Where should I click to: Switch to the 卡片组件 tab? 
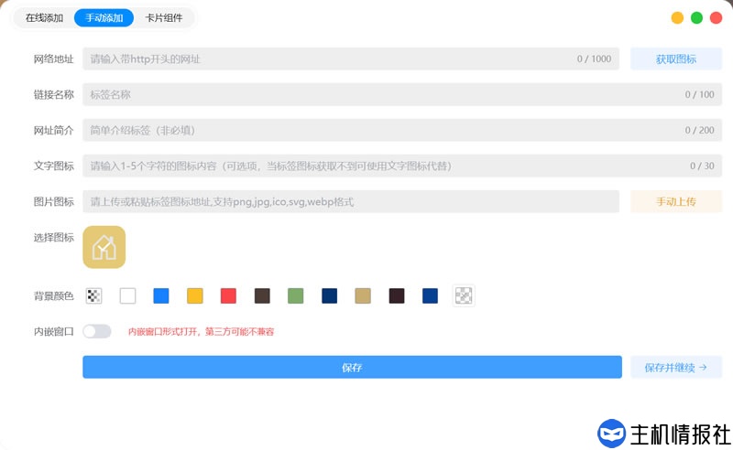(x=164, y=17)
